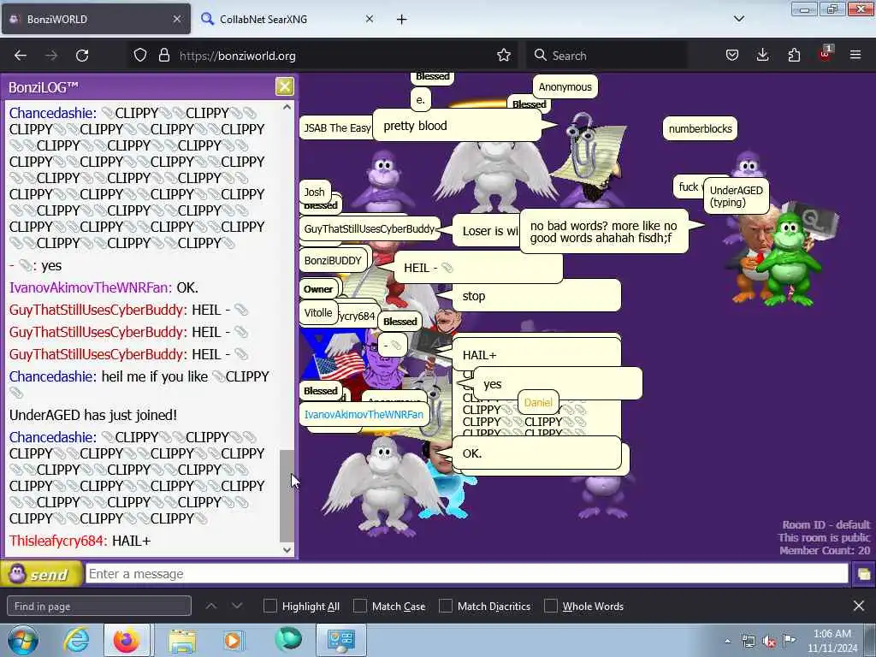Open the Windows Start menu
Screen dimensions: 876x657
(22, 640)
